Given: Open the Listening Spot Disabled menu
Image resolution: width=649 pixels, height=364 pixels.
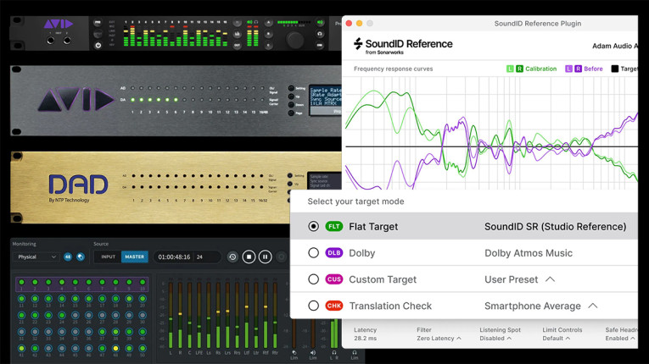Looking at the screenshot, I should tap(495, 339).
